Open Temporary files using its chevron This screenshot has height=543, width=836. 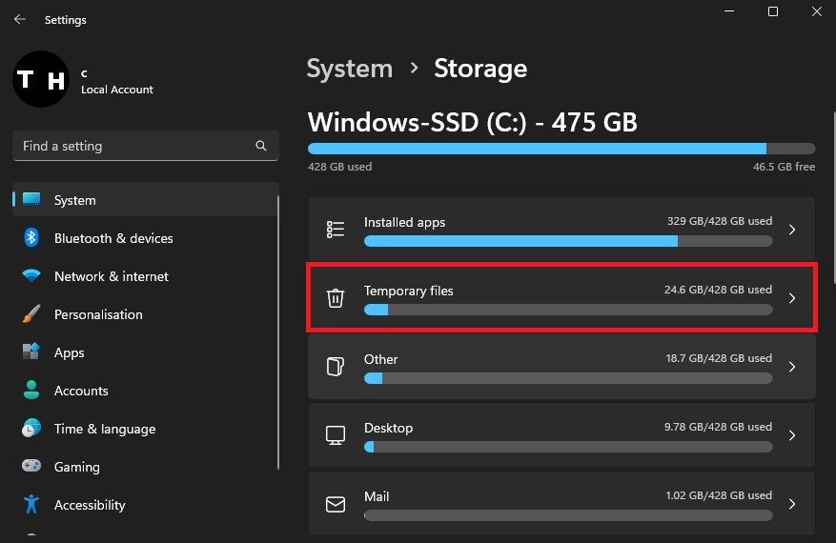tap(792, 298)
